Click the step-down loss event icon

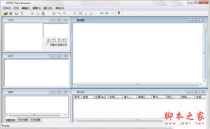point(59,13)
